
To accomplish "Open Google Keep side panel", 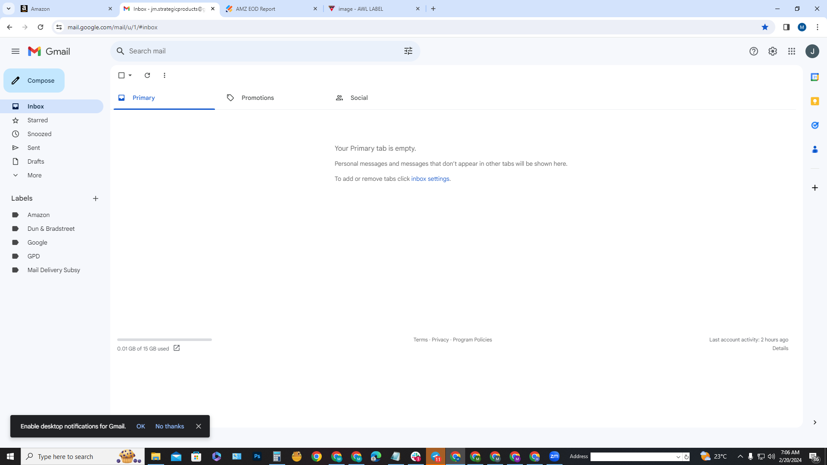I will tap(815, 101).
